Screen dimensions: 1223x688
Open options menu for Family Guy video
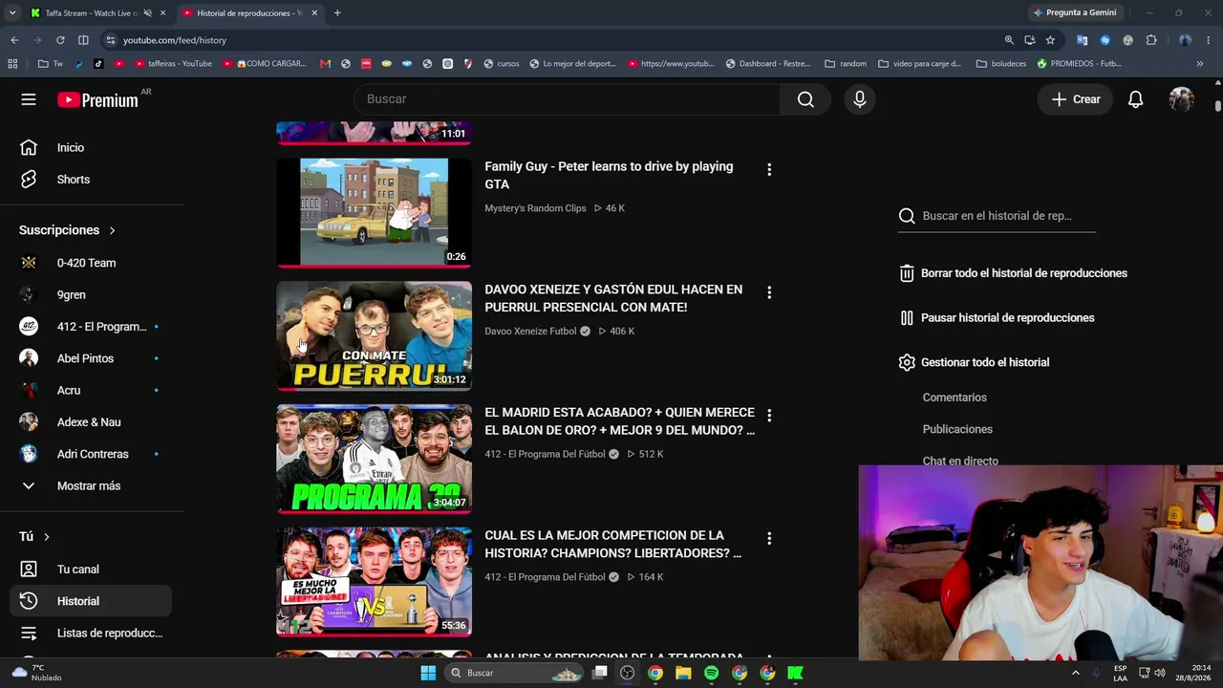click(x=769, y=169)
